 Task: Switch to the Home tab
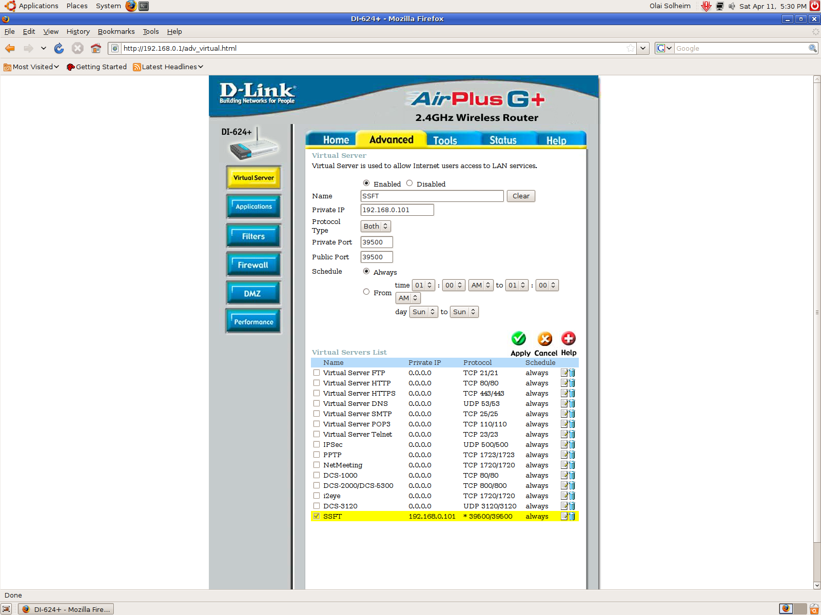(x=336, y=140)
